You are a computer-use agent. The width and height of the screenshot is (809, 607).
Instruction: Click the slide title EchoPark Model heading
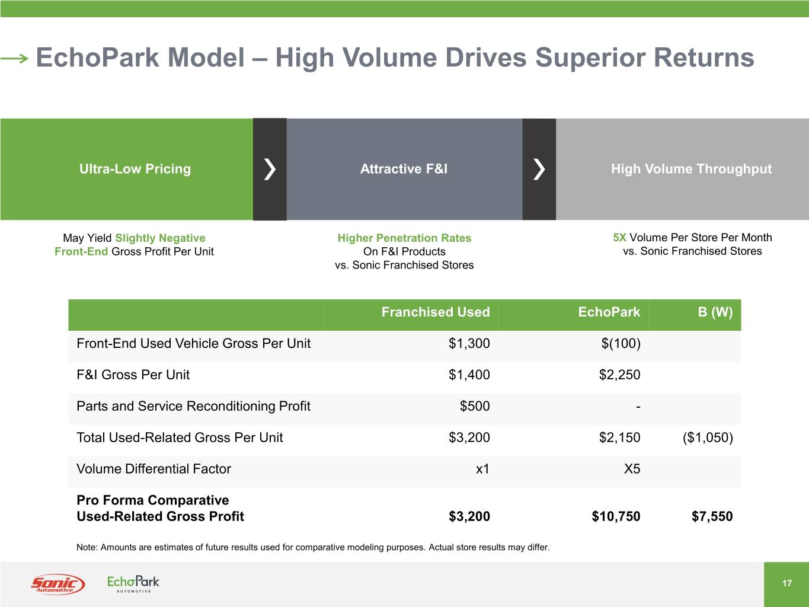[395, 58]
